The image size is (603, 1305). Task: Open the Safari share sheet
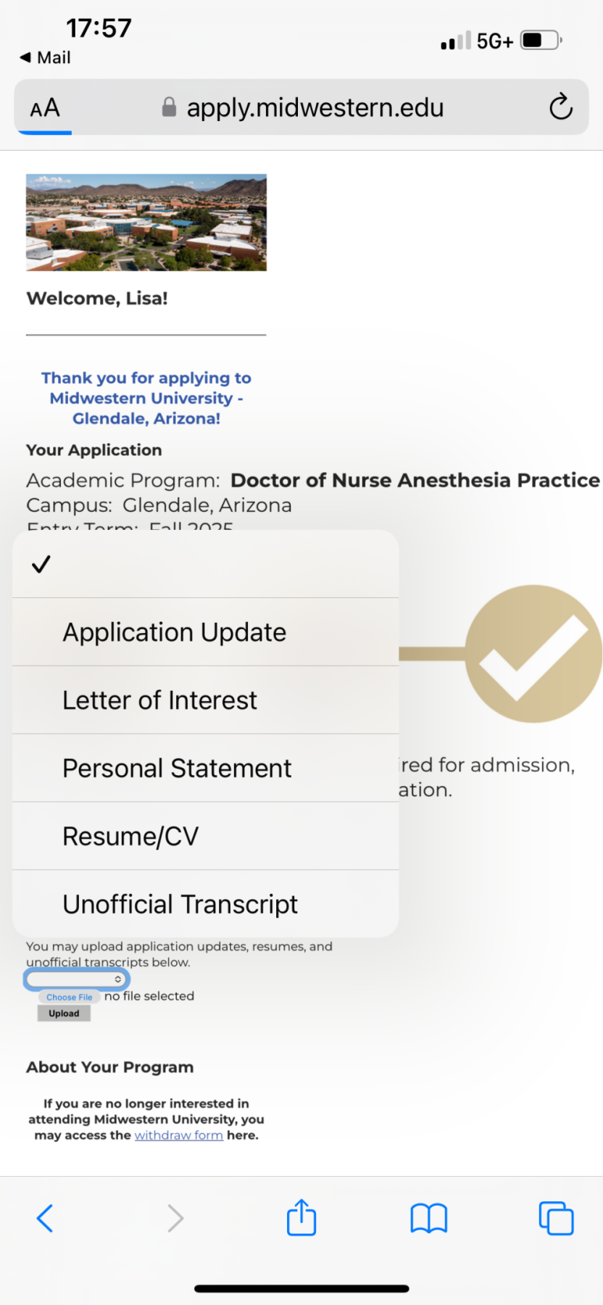(301, 1217)
